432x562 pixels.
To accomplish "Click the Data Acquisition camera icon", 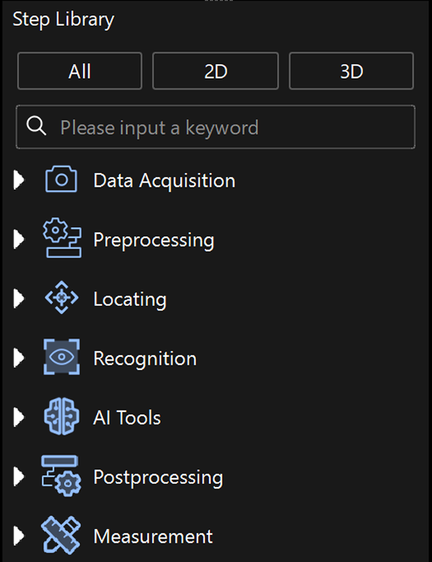I will [x=61, y=179].
